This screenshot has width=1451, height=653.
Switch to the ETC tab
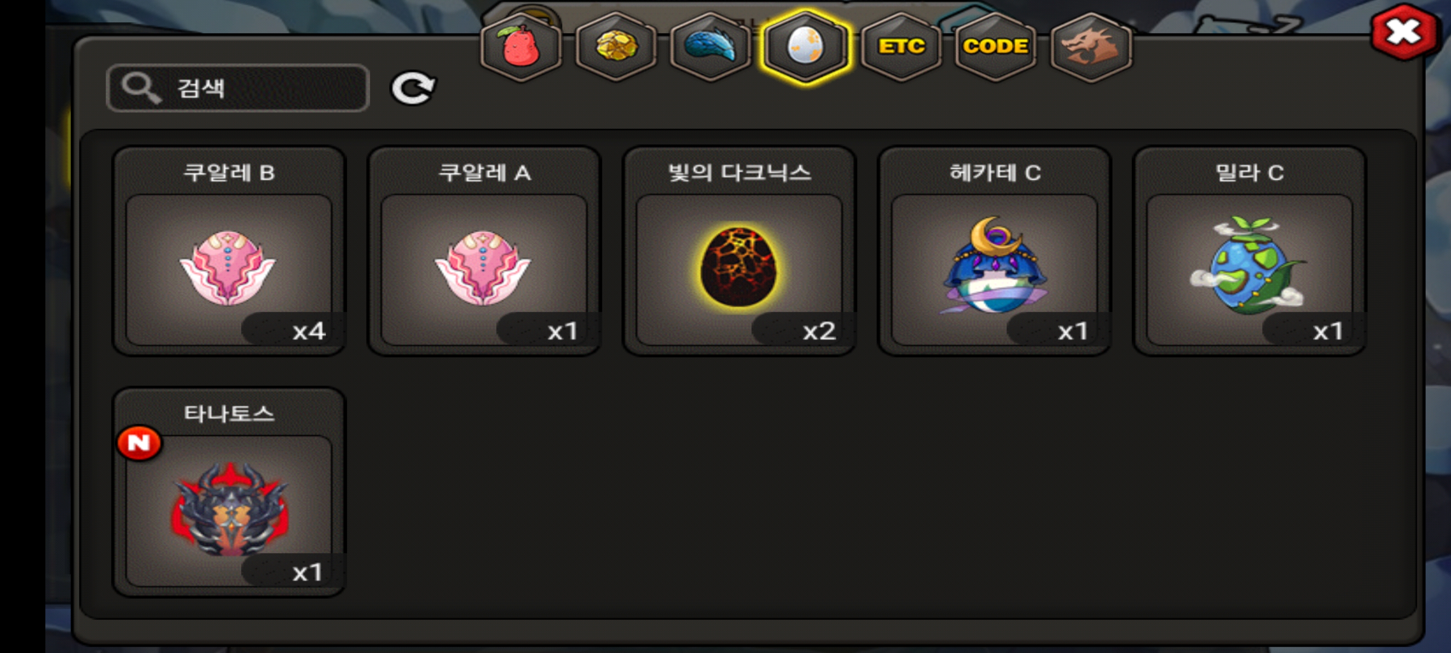[901, 47]
